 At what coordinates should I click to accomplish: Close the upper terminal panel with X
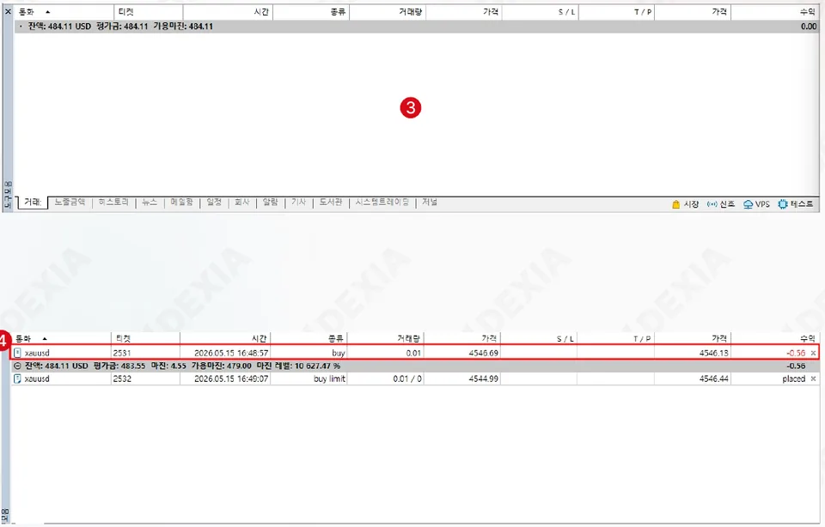pyautogui.click(x=8, y=11)
